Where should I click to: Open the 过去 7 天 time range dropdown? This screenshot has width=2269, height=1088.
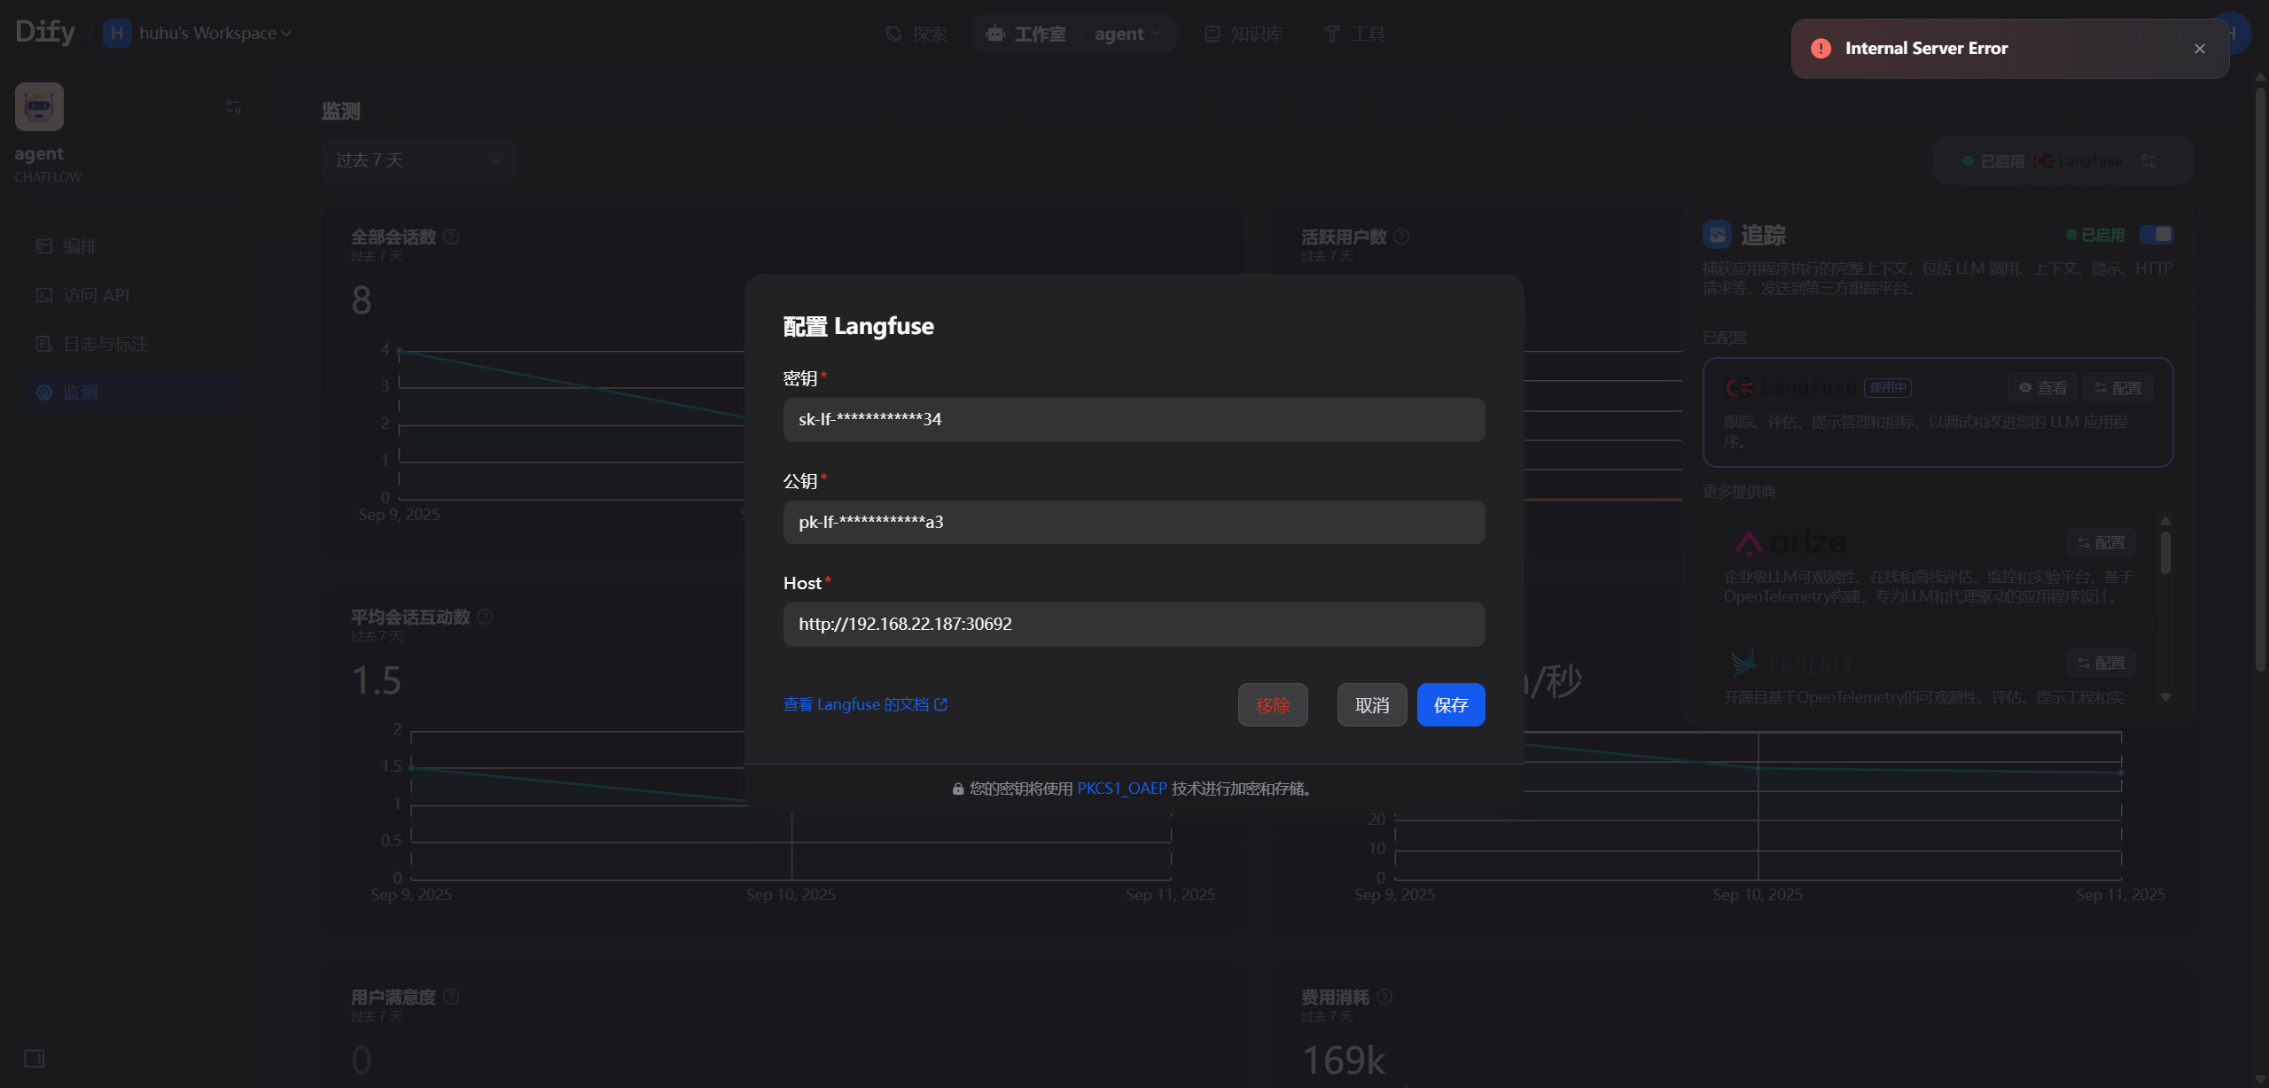click(419, 160)
